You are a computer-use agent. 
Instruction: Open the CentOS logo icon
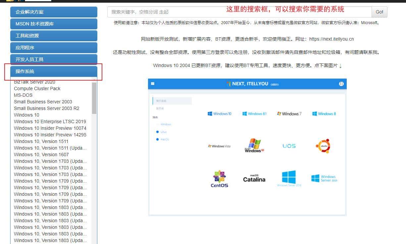[219, 179]
